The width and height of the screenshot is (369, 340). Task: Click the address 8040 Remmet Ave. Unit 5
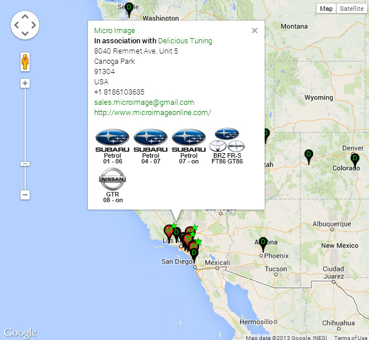tap(136, 51)
